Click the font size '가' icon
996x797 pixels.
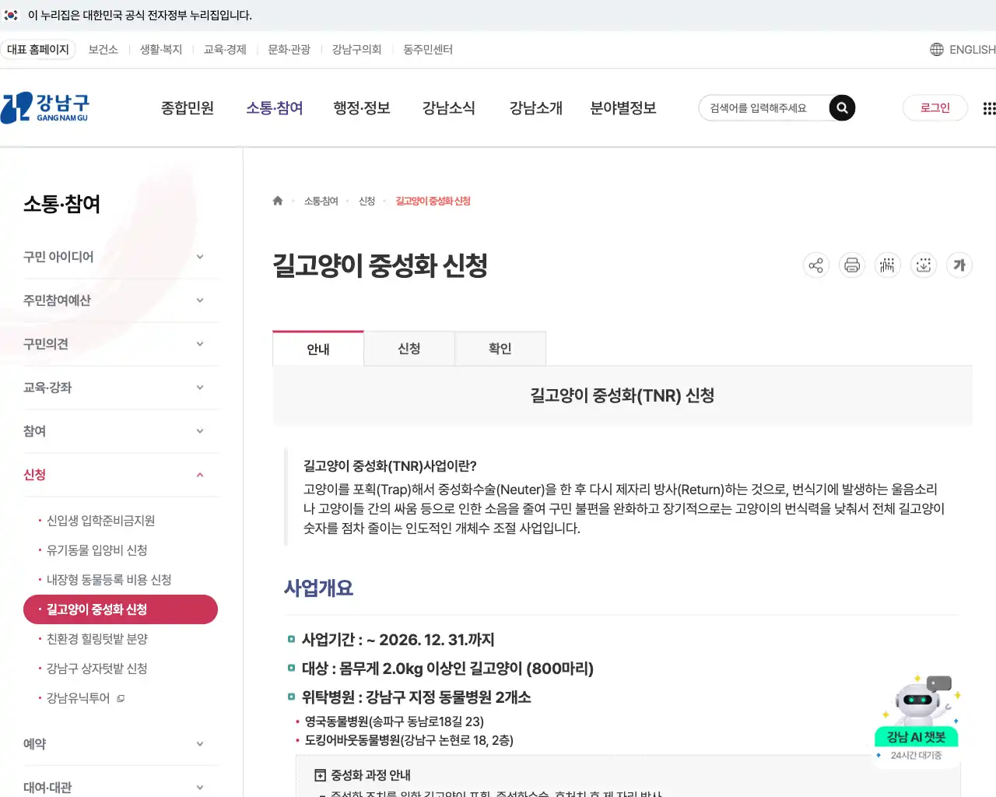(959, 265)
